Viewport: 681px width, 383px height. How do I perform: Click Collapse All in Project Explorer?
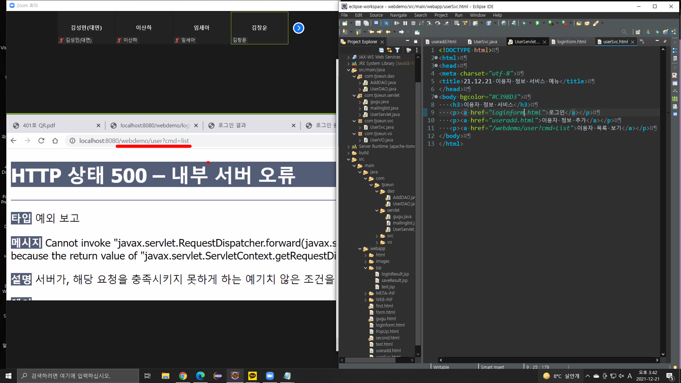(381, 50)
